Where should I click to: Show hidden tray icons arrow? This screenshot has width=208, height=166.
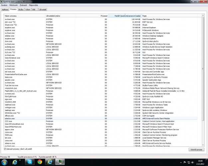pos(181,162)
